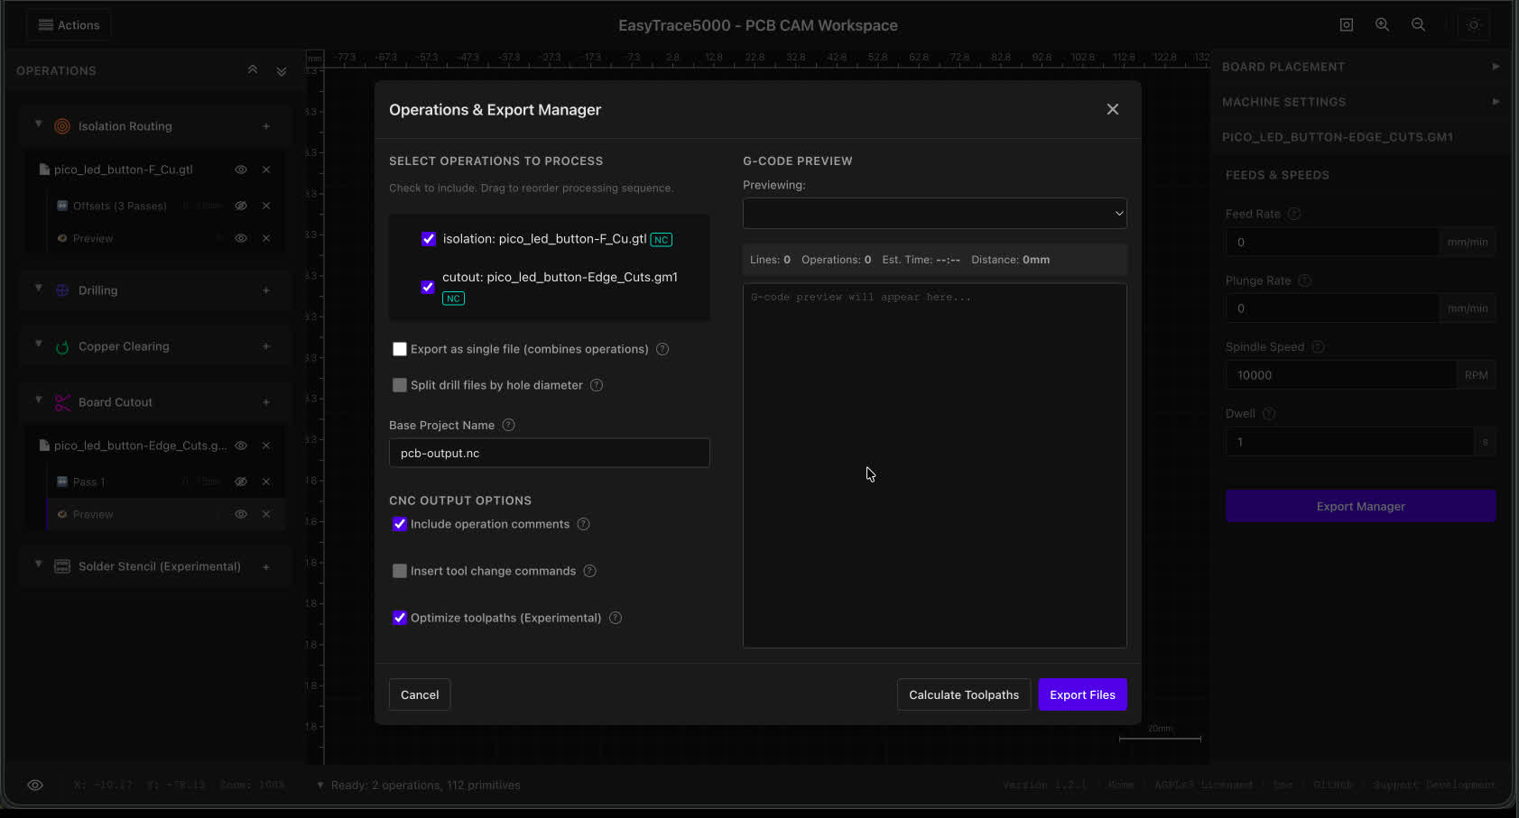Viewport: 1519px width, 818px height.
Task: Collapse all operations with the double up chevron
Action: (x=253, y=70)
